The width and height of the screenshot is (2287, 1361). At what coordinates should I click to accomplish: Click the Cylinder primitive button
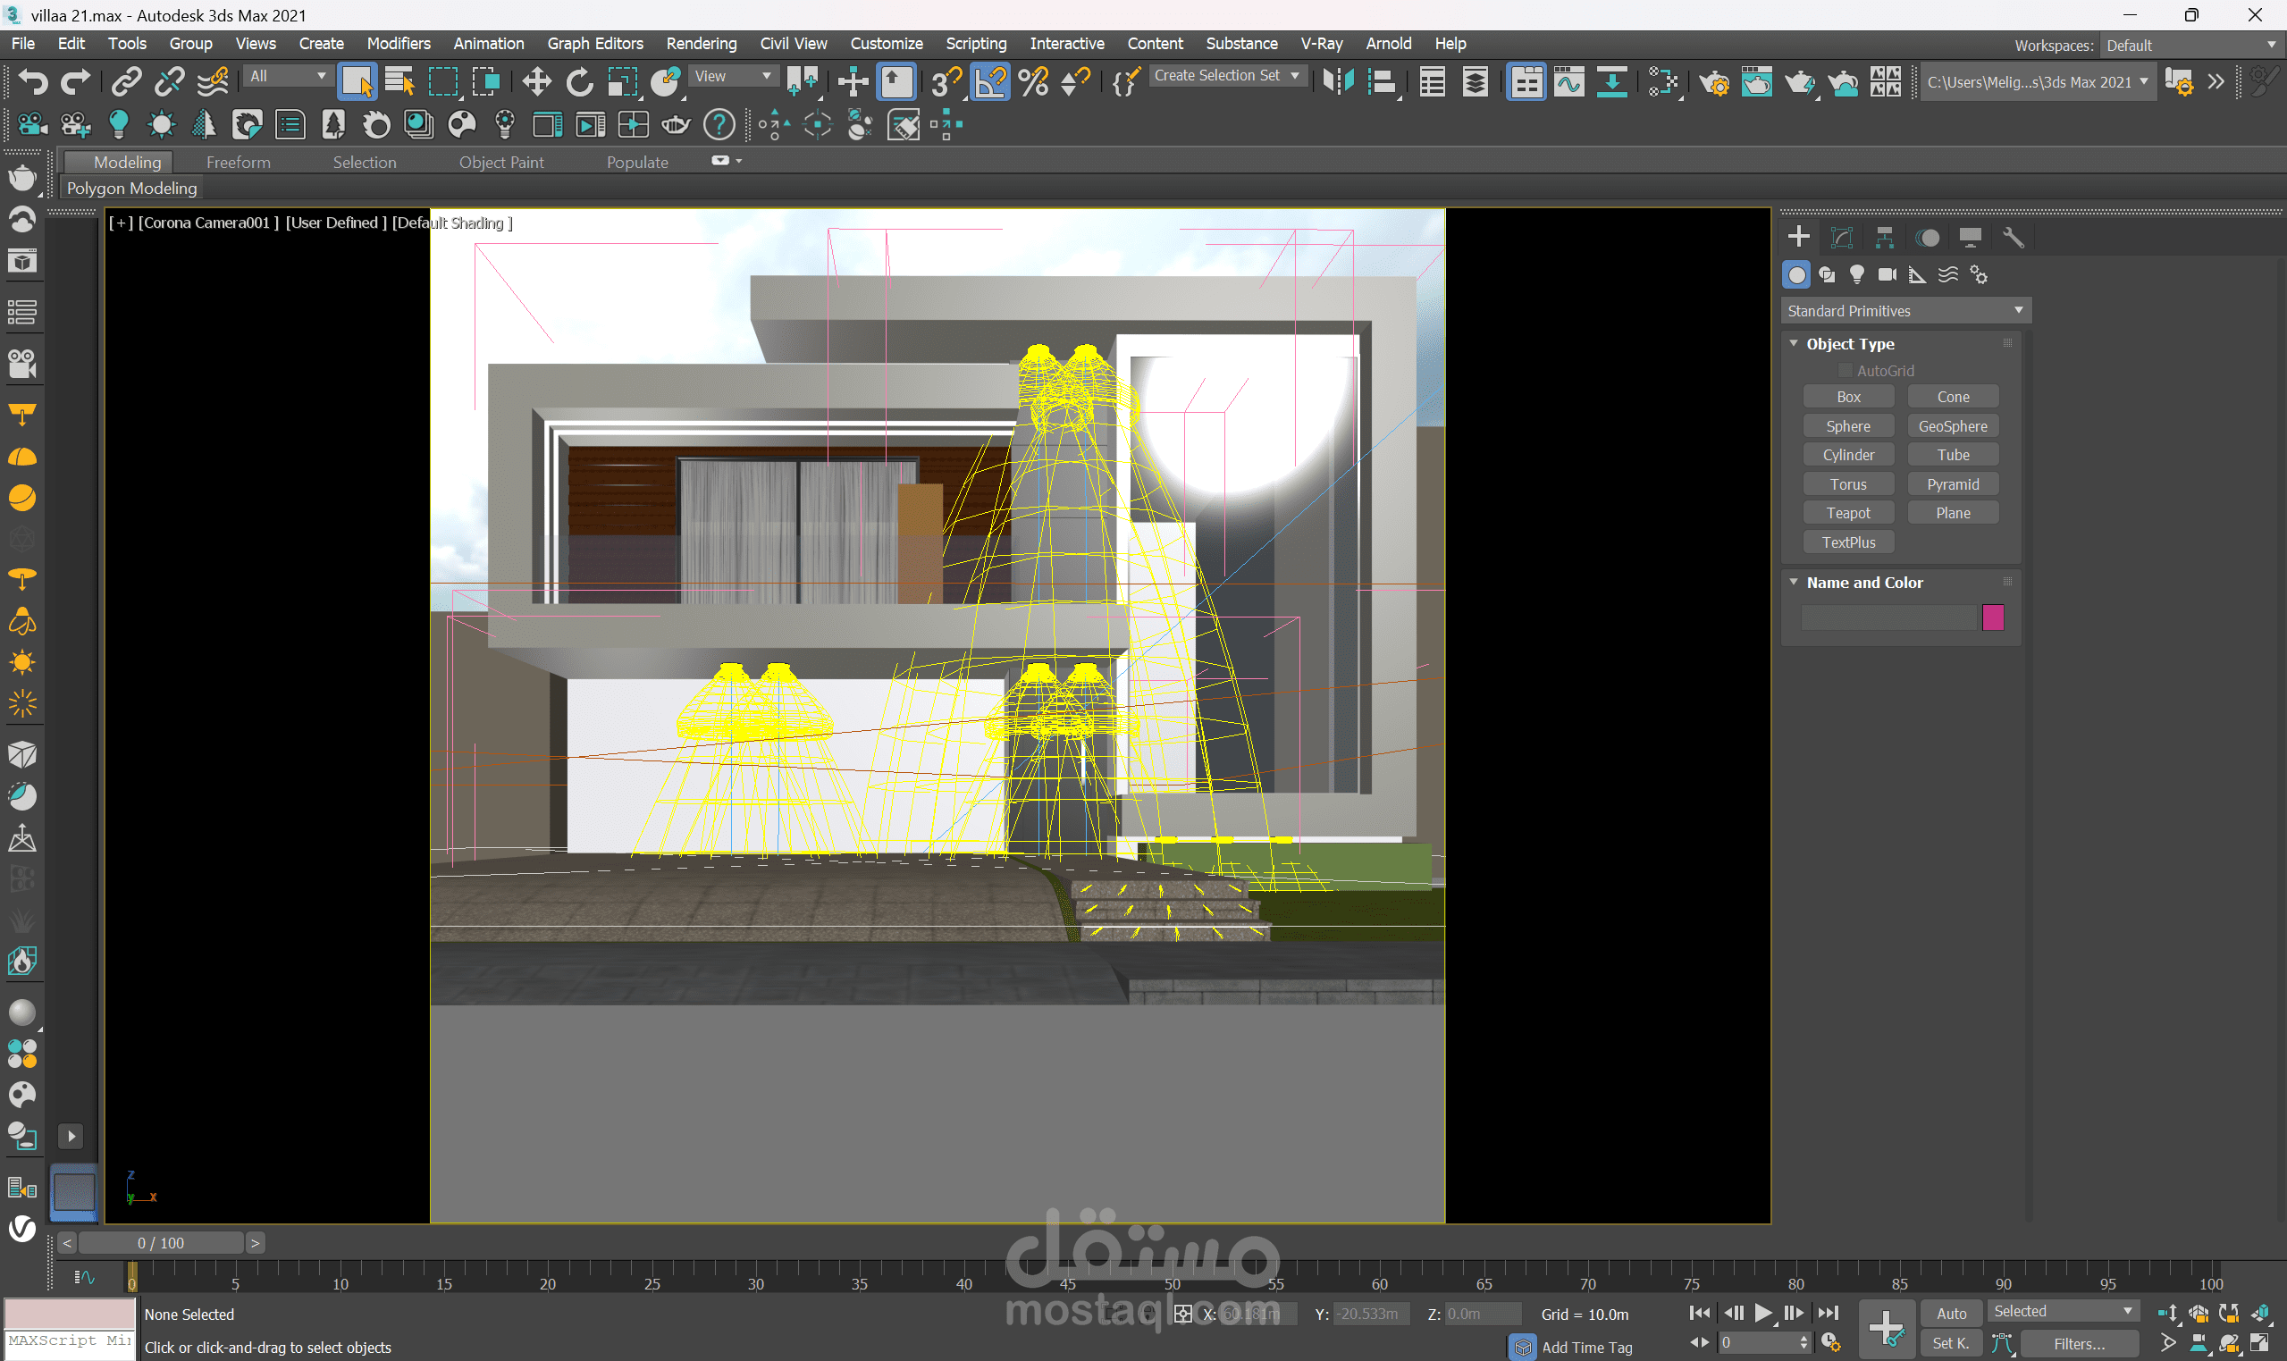point(1848,455)
